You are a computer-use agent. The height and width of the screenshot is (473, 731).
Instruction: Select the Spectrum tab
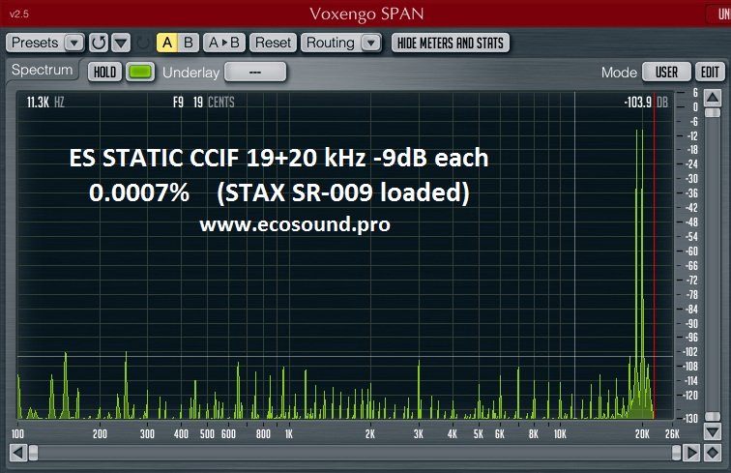[x=42, y=70]
